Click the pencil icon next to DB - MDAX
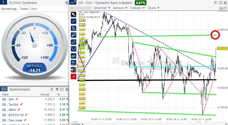 click(x=19, y=109)
